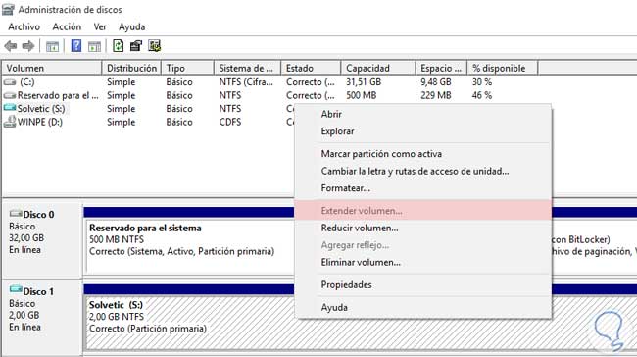This screenshot has height=357, width=637.
Task: Select the Disco 1 disk icon
Action: pyautogui.click(x=16, y=289)
